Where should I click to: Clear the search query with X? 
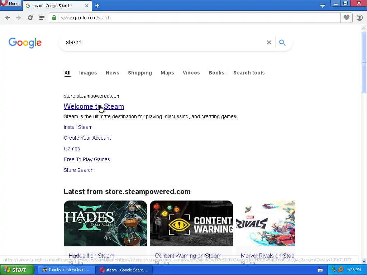coord(269,42)
